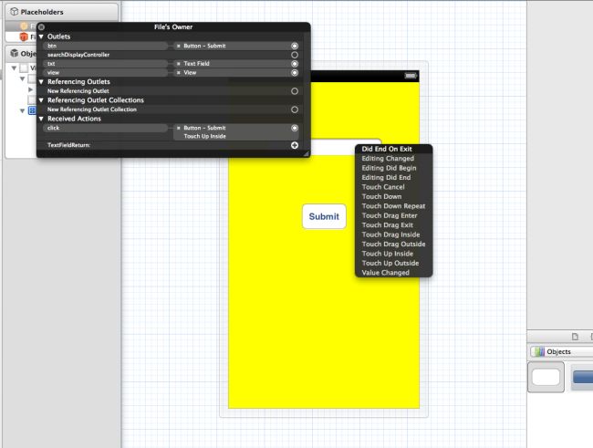The width and height of the screenshot is (593, 448).
Task: Choose Value Changed event
Action: (394, 273)
